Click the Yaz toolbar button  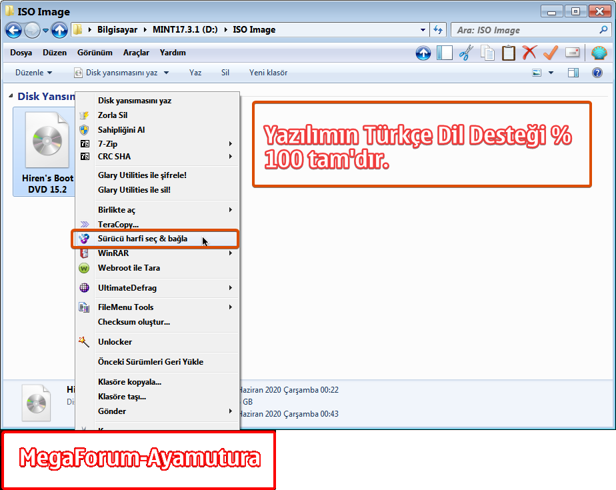[195, 73]
